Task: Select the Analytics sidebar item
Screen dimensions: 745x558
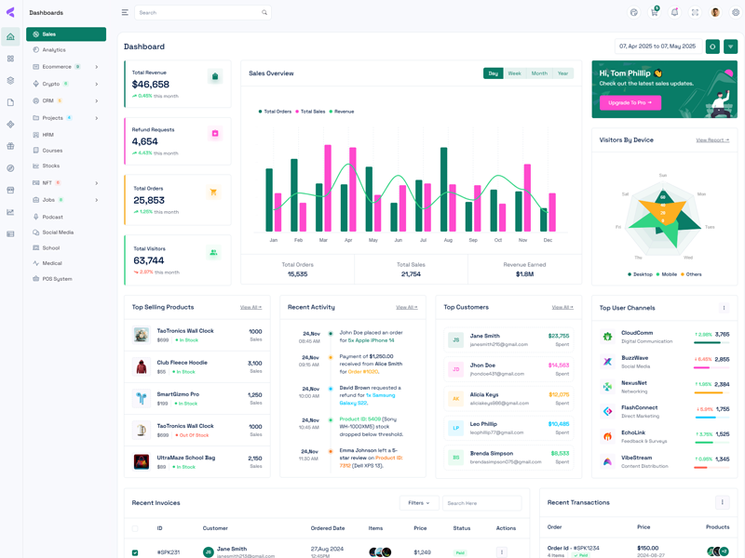Action: (x=54, y=50)
